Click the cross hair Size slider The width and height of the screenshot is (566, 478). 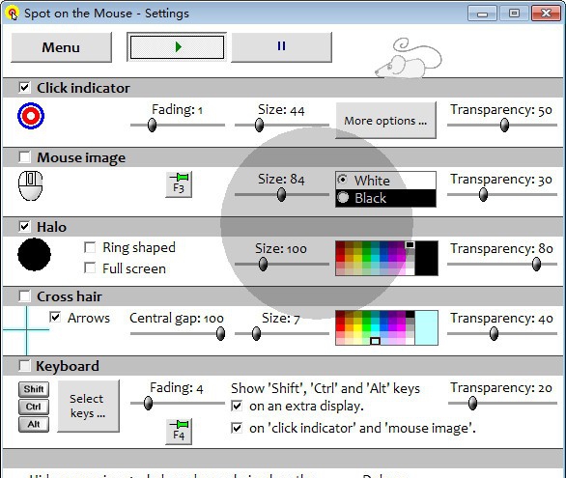(282, 334)
